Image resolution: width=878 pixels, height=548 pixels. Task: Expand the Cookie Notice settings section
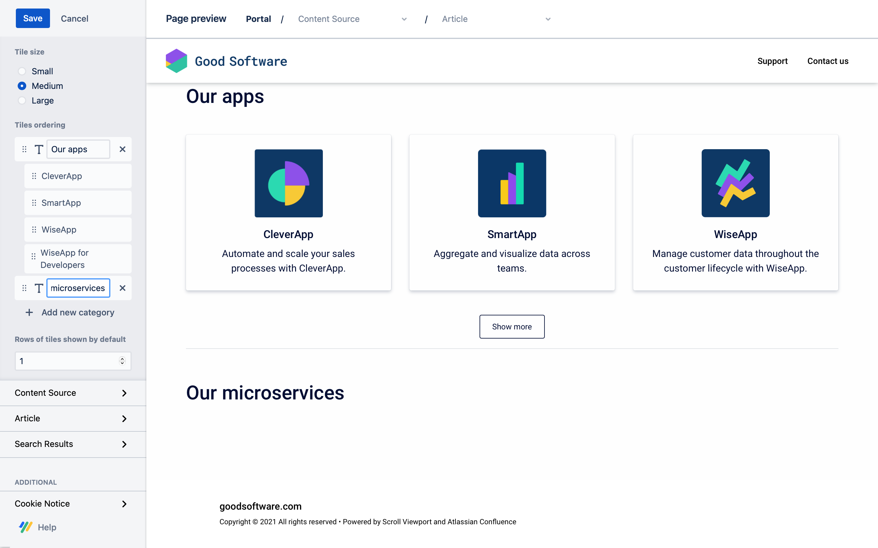click(x=73, y=504)
